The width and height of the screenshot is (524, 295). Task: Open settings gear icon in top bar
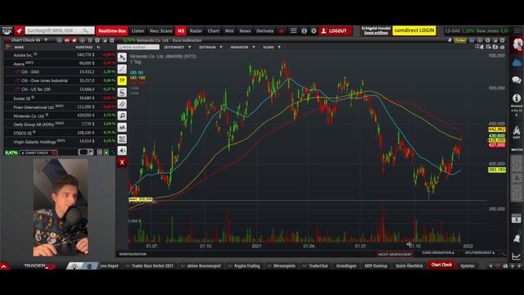(x=314, y=31)
